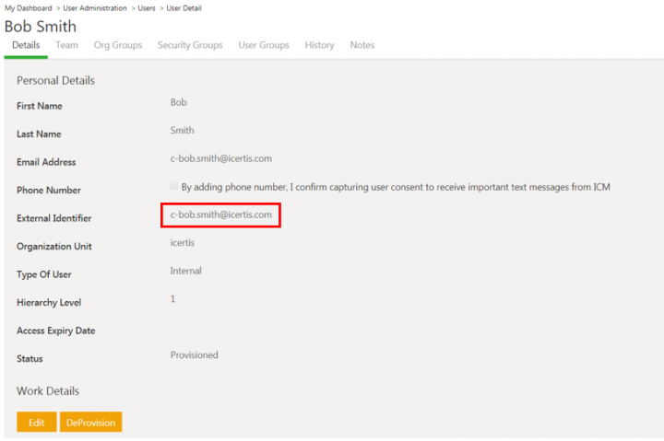Switch to the Team tab
The width and height of the screenshot is (664, 441).
point(67,45)
